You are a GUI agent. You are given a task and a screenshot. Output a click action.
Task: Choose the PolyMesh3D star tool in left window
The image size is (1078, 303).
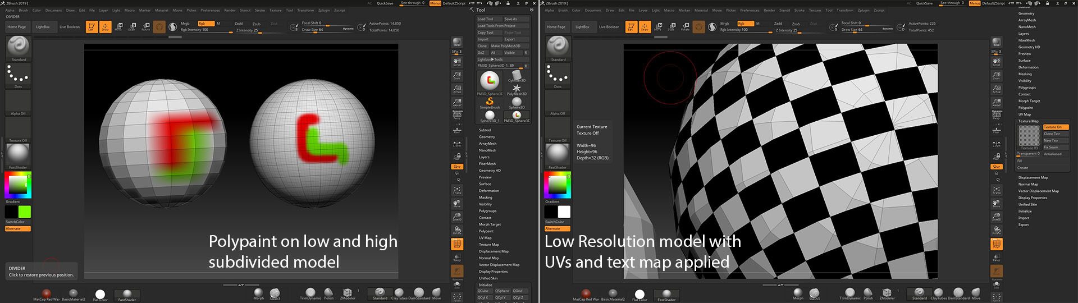click(x=517, y=90)
